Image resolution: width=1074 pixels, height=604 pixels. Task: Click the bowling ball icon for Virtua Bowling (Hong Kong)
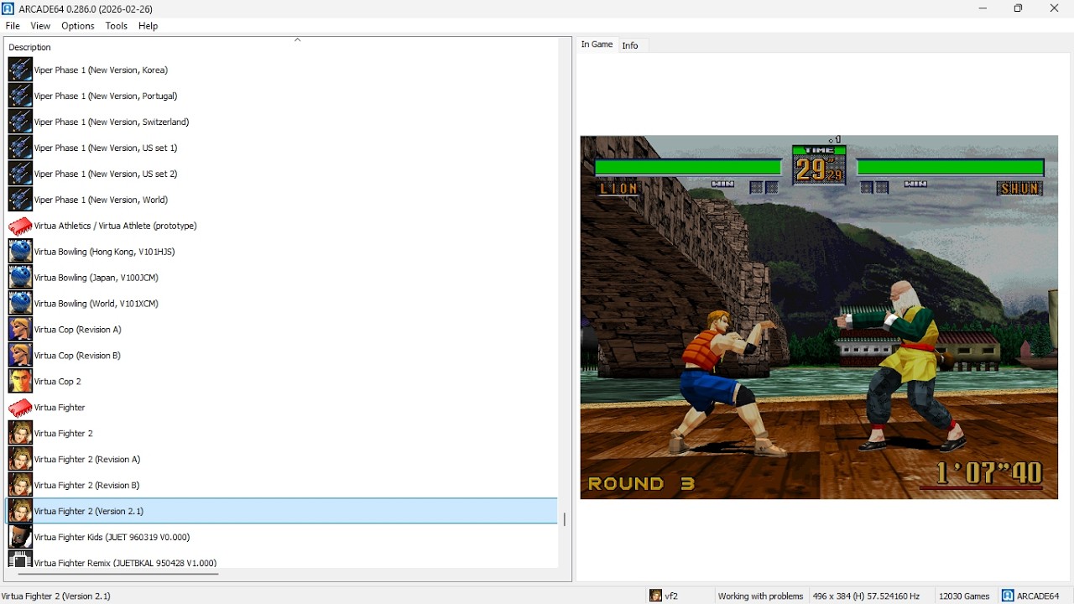tap(20, 252)
